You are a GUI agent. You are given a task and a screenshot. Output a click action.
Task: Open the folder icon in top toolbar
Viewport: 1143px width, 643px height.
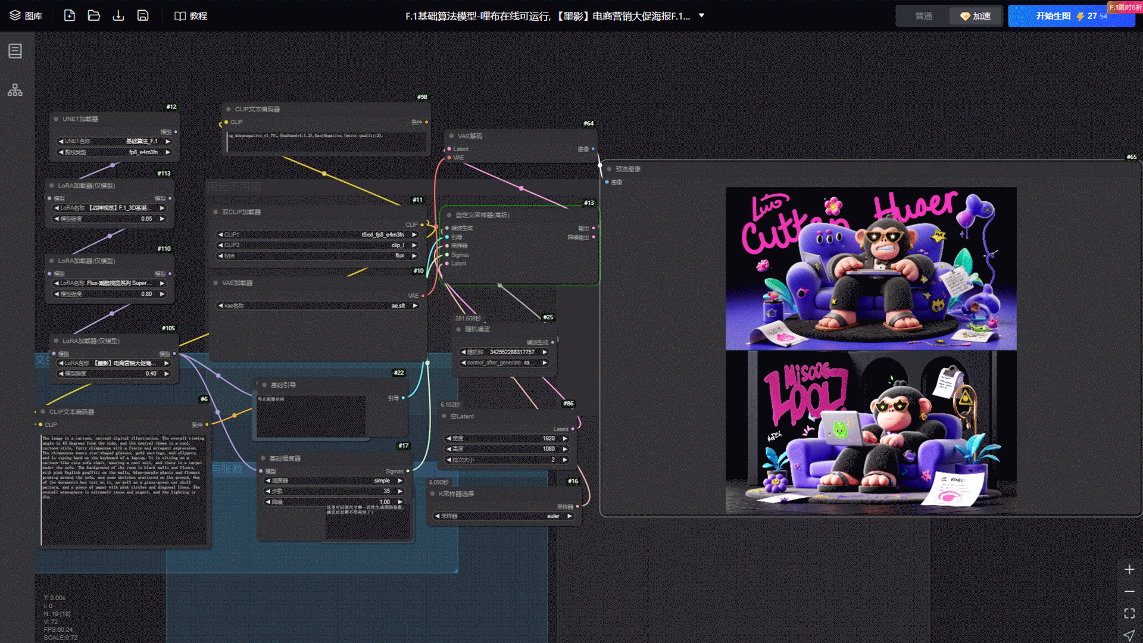[94, 15]
